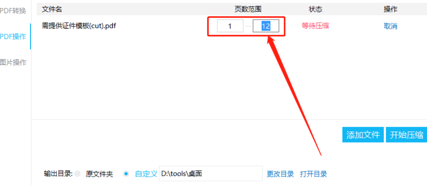Cancel the file via 取消 link
This screenshot has height=185, width=427.
(390, 26)
